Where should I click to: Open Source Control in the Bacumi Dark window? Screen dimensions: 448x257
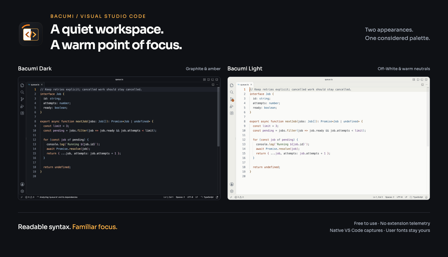click(22, 99)
